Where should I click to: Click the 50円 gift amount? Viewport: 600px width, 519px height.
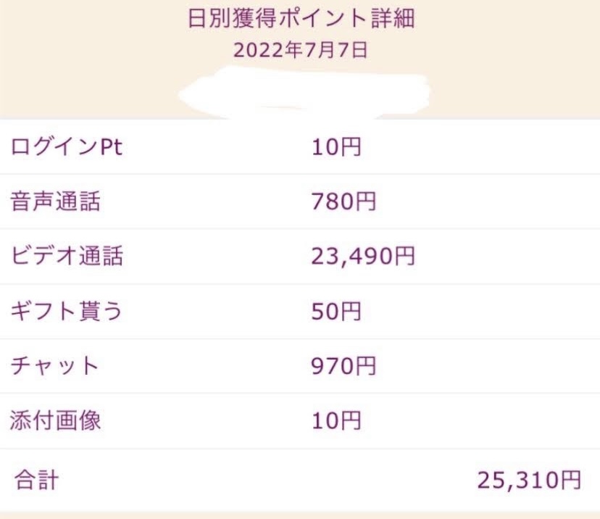tap(336, 311)
